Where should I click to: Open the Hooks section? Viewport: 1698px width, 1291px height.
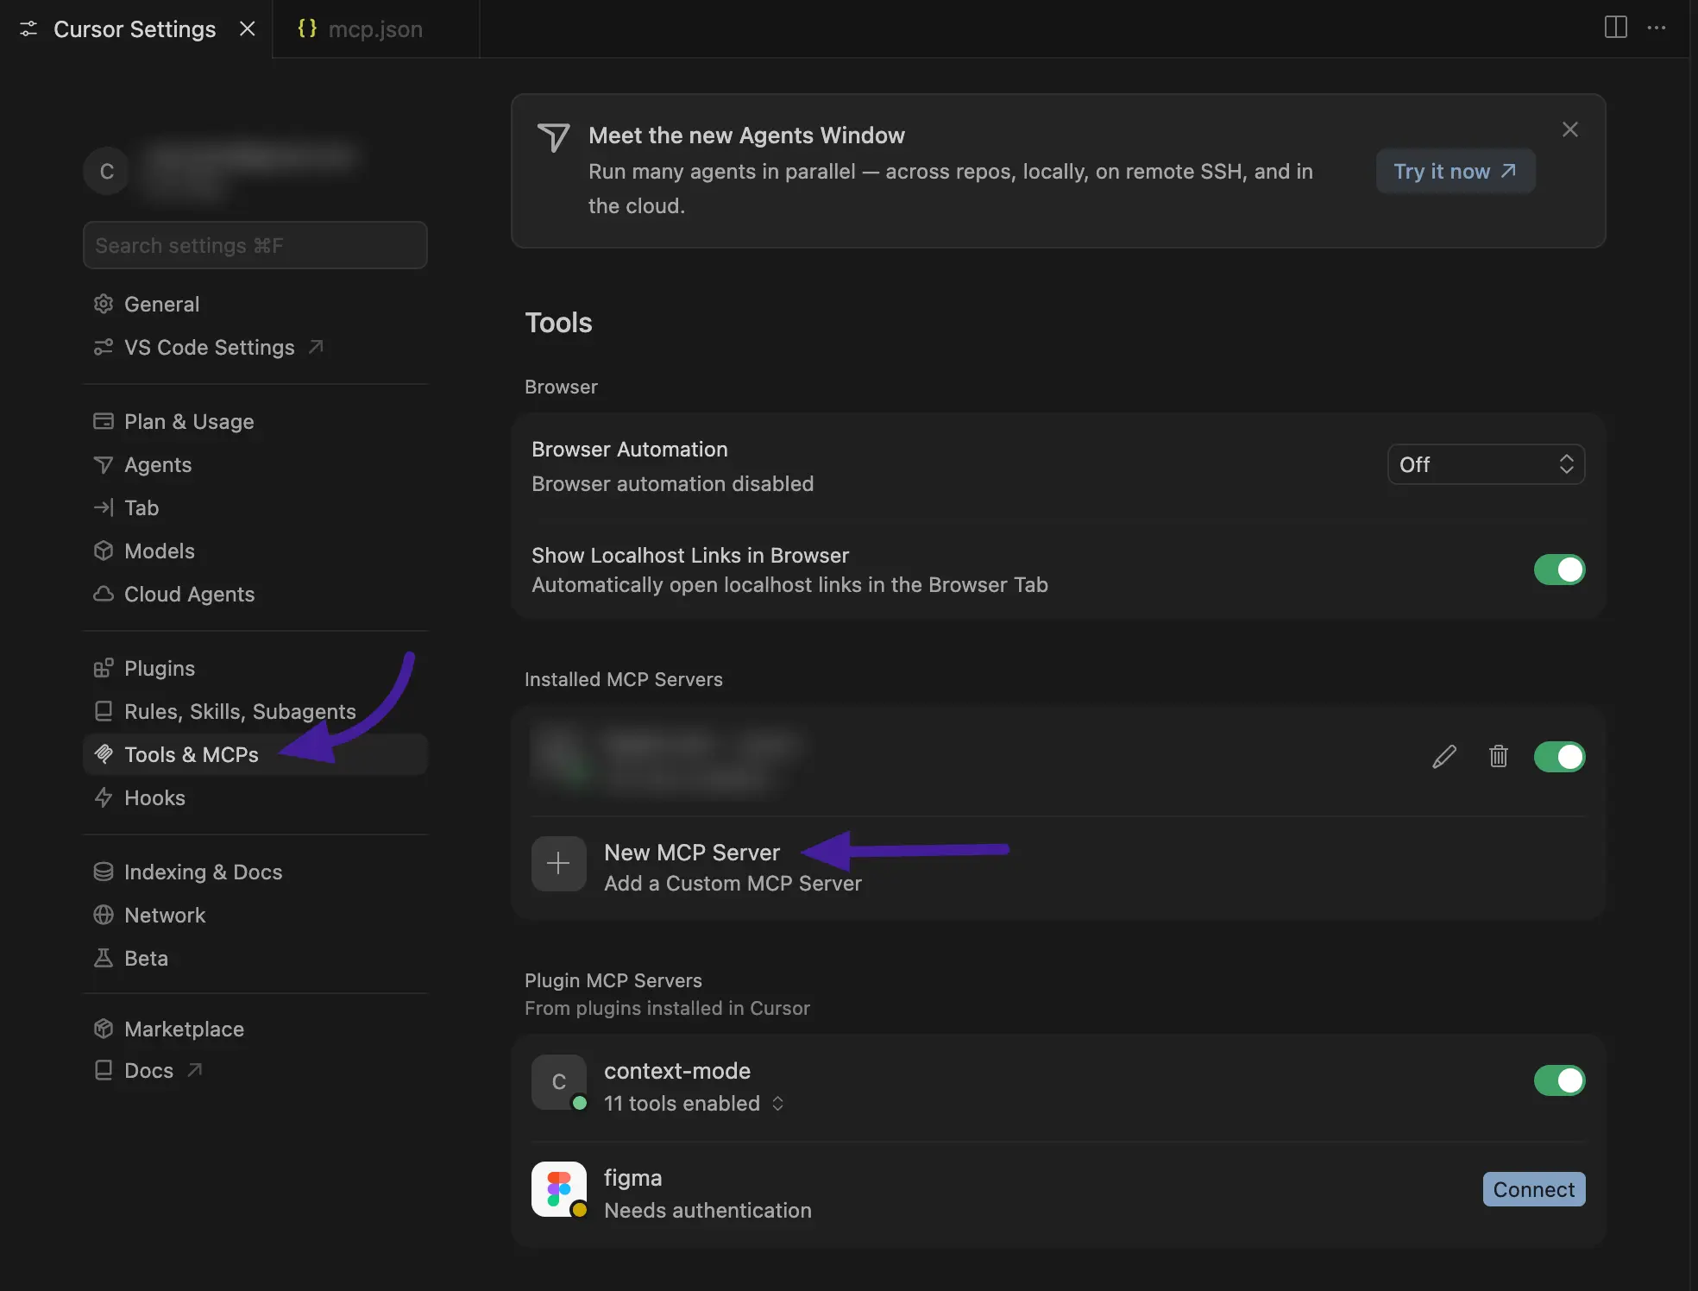pyautogui.click(x=255, y=797)
